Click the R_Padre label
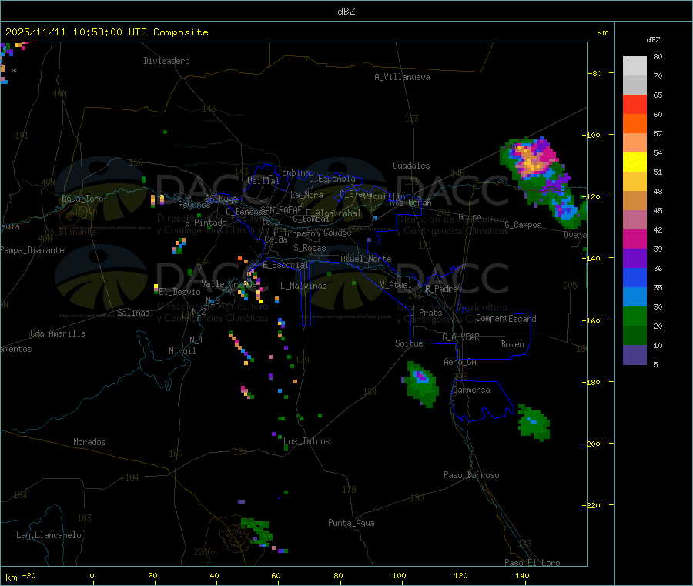Screen dimensions: 693x586 [441, 289]
